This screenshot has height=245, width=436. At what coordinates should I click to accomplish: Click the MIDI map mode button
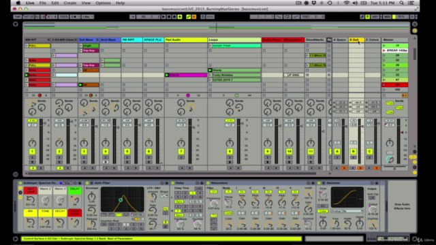[x=388, y=16]
